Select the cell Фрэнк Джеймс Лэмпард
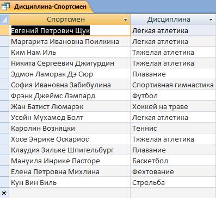 tap(70, 95)
